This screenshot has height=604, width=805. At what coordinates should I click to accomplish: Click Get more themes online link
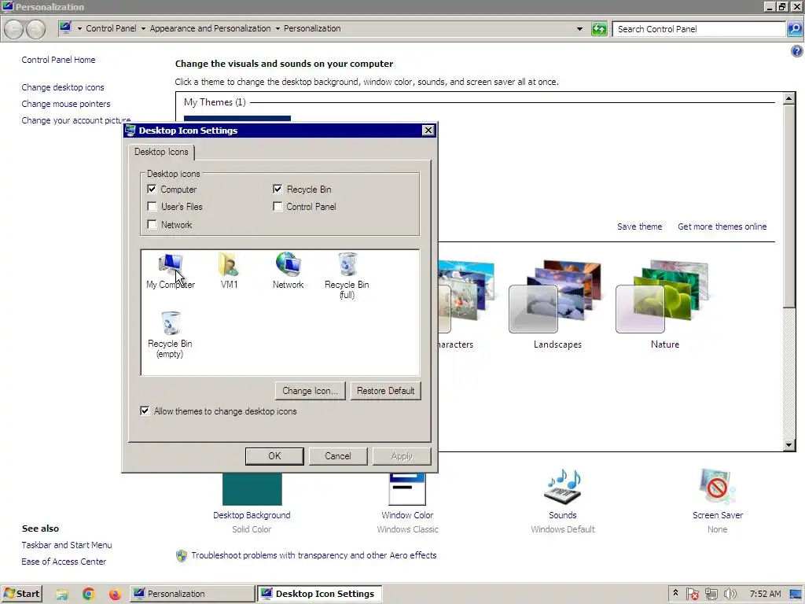tap(722, 226)
